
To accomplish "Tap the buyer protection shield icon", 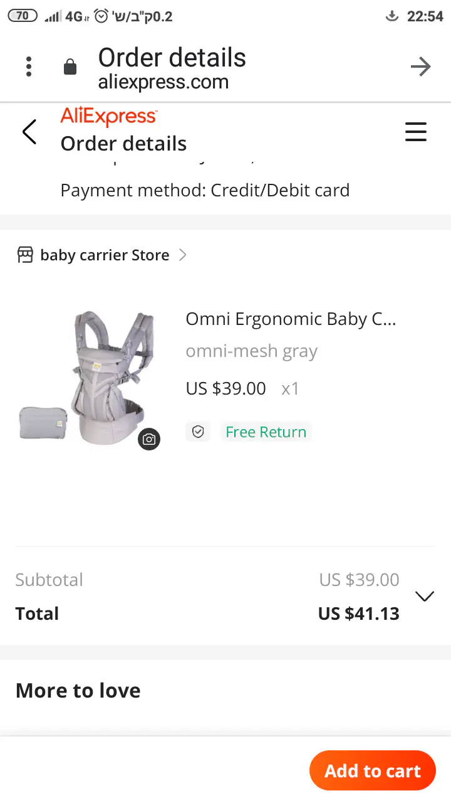I will [x=198, y=432].
